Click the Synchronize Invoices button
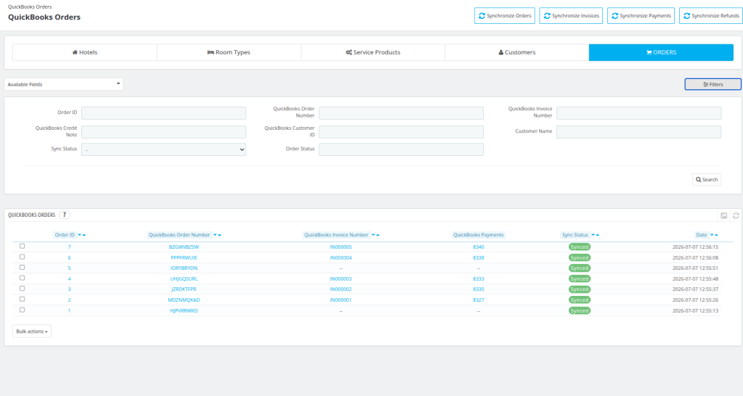 pyautogui.click(x=571, y=16)
